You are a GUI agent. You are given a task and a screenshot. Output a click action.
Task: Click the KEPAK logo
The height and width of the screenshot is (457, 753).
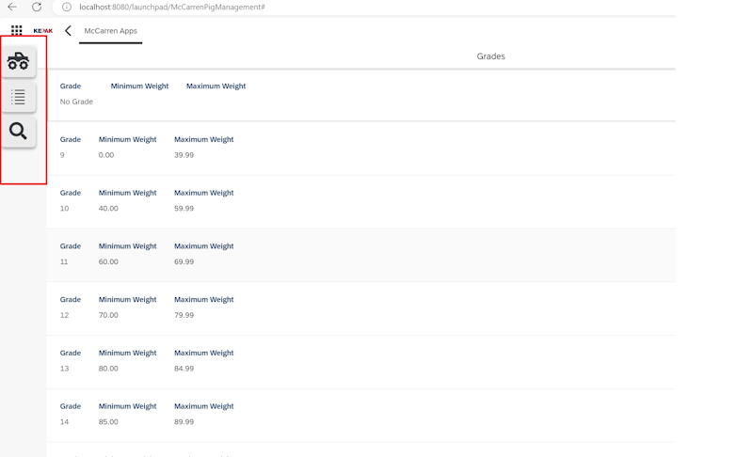click(42, 31)
